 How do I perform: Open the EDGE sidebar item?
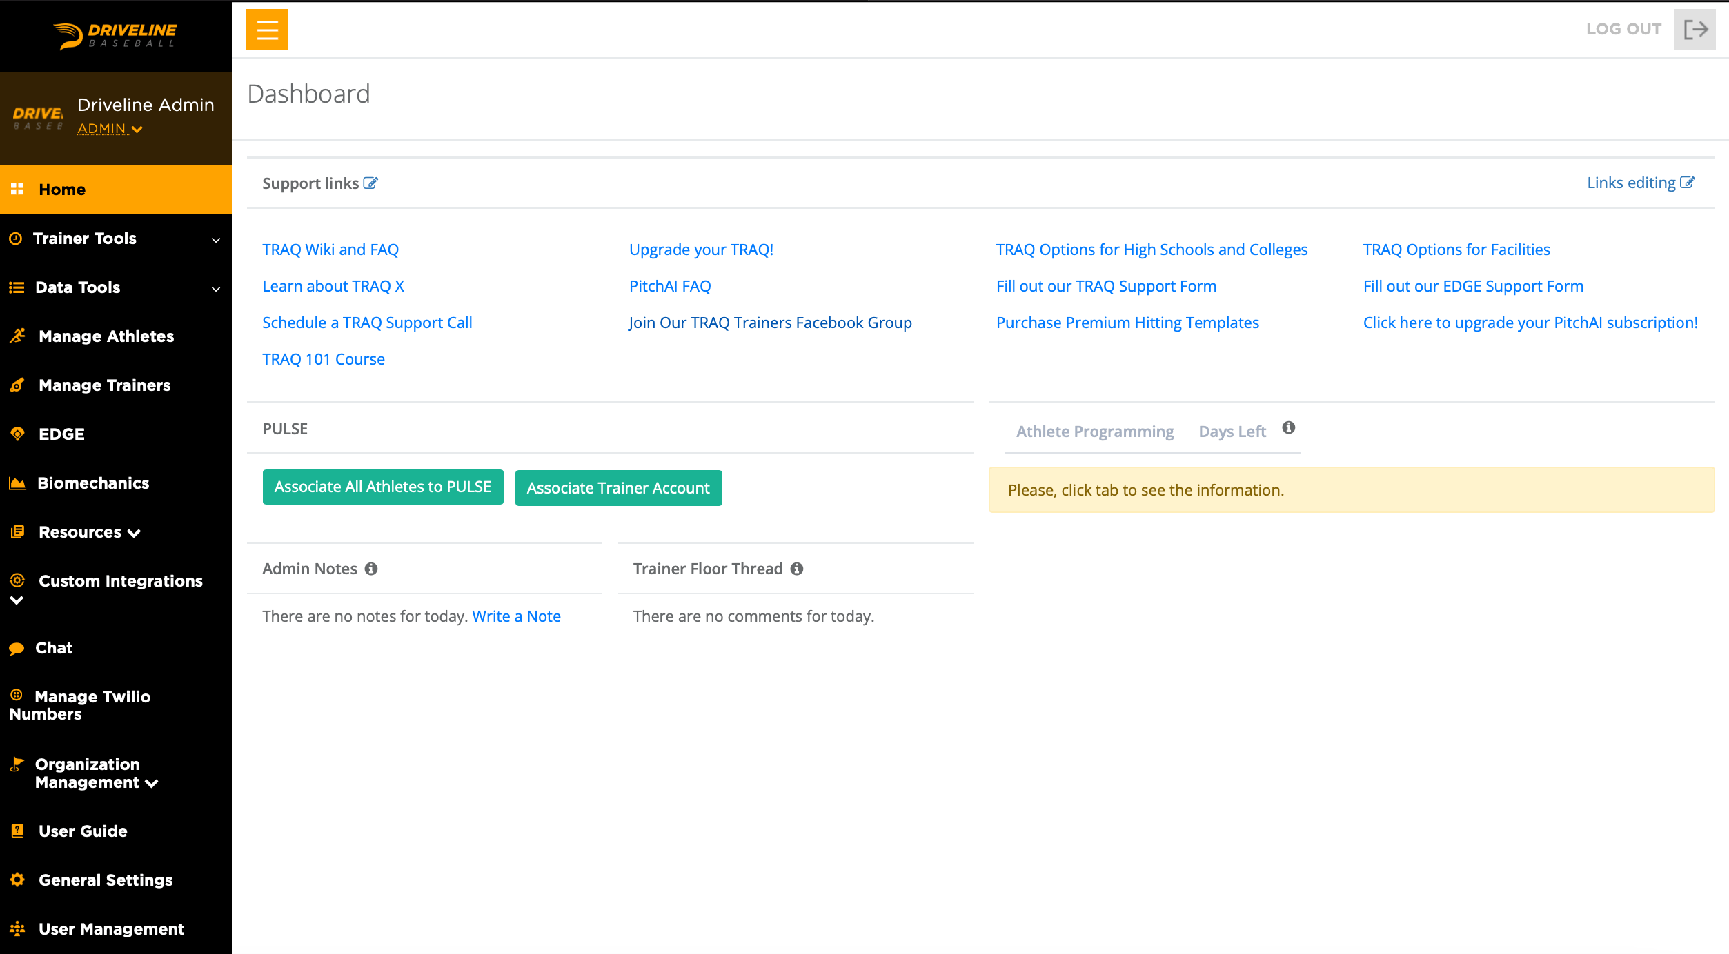[x=116, y=434]
